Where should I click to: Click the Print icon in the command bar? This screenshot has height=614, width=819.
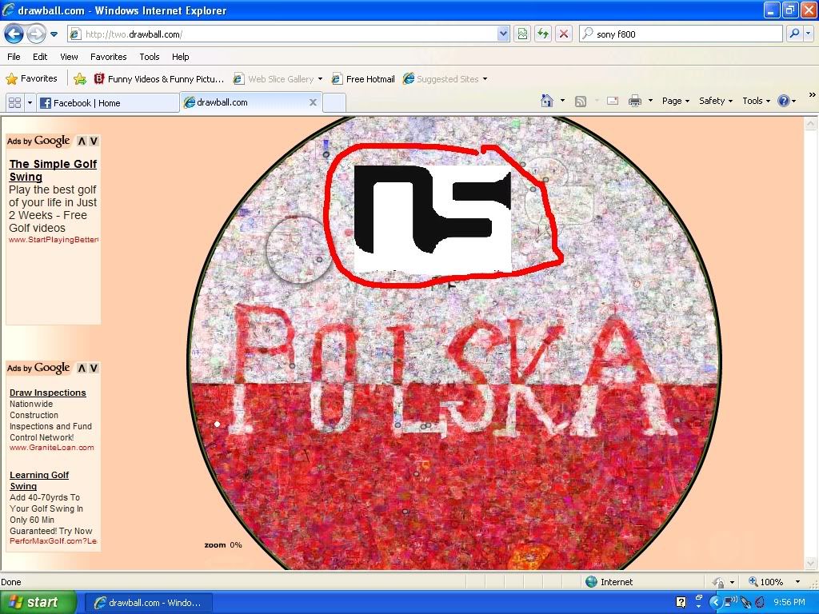coord(635,101)
